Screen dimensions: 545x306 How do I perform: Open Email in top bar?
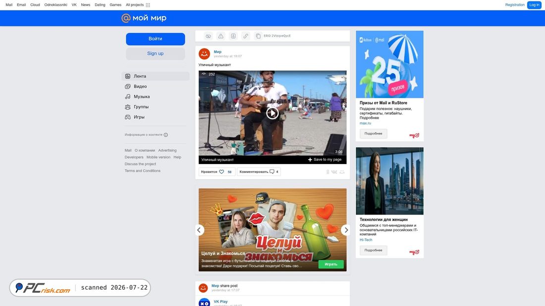point(21,5)
